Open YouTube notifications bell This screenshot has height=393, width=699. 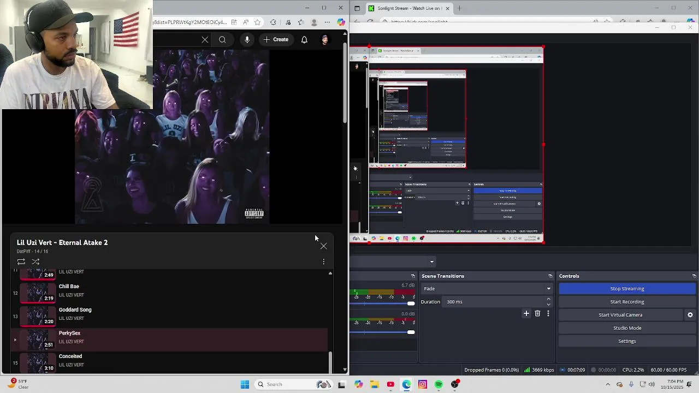(304, 39)
